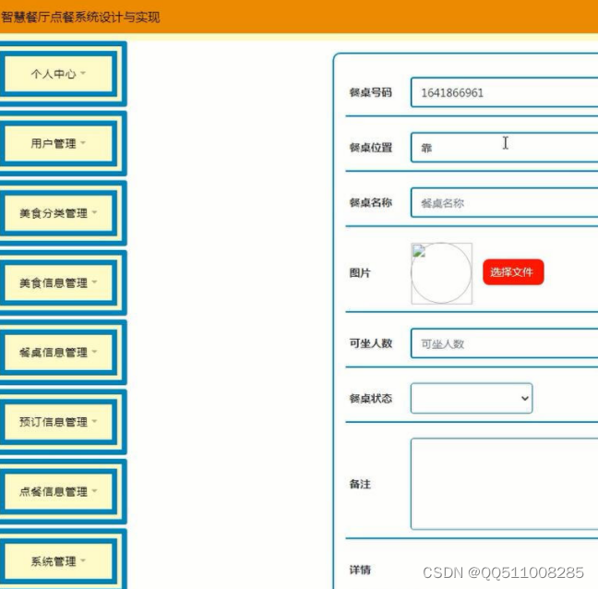Viewport: 598px width, 589px height.
Task: Click the 详情 field label
Action: [360, 570]
